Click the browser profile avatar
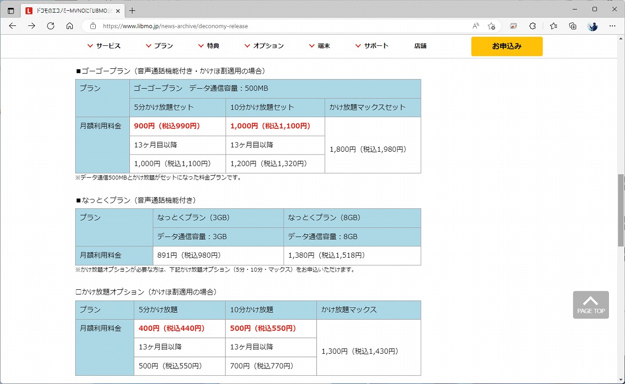This screenshot has width=625, height=384. pyautogui.click(x=593, y=26)
